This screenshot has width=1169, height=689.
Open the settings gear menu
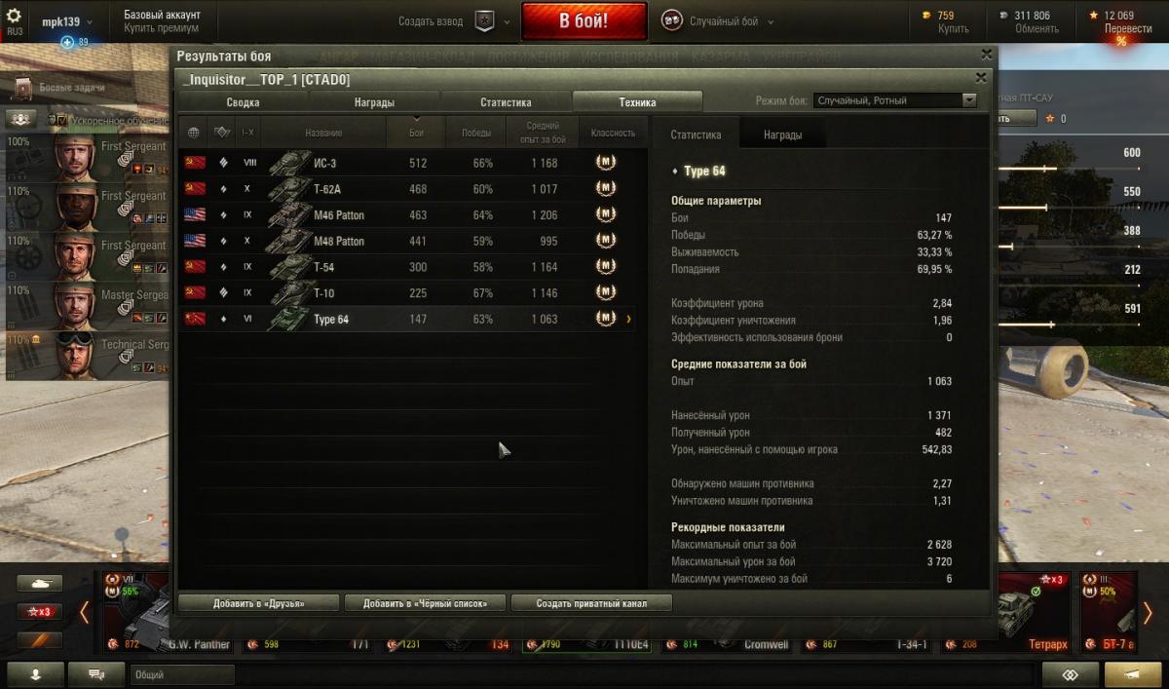[x=15, y=16]
